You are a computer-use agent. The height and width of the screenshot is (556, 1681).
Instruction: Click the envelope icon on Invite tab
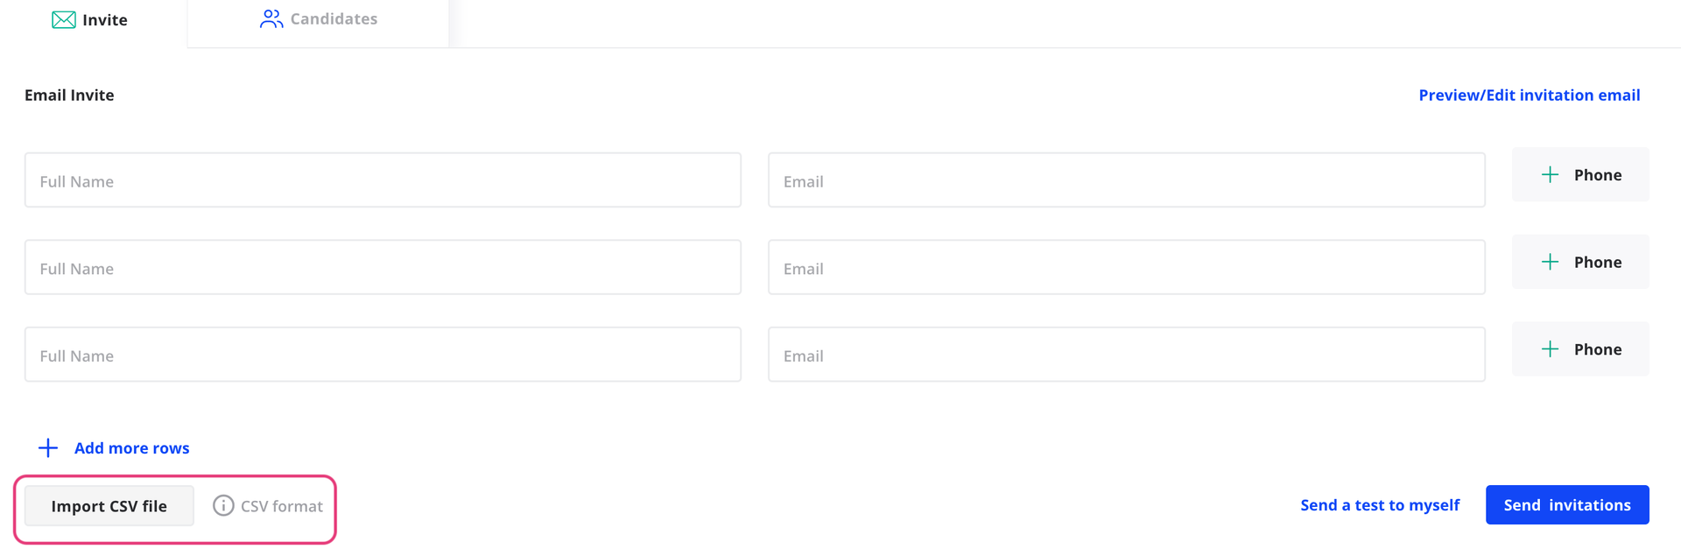click(64, 19)
